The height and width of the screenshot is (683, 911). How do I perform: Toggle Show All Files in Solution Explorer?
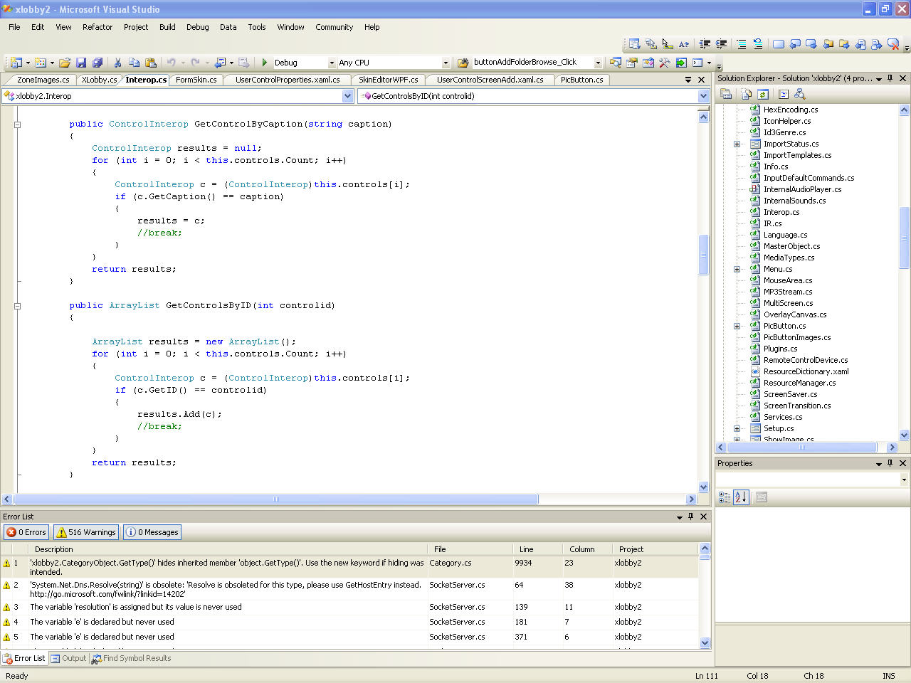746,94
